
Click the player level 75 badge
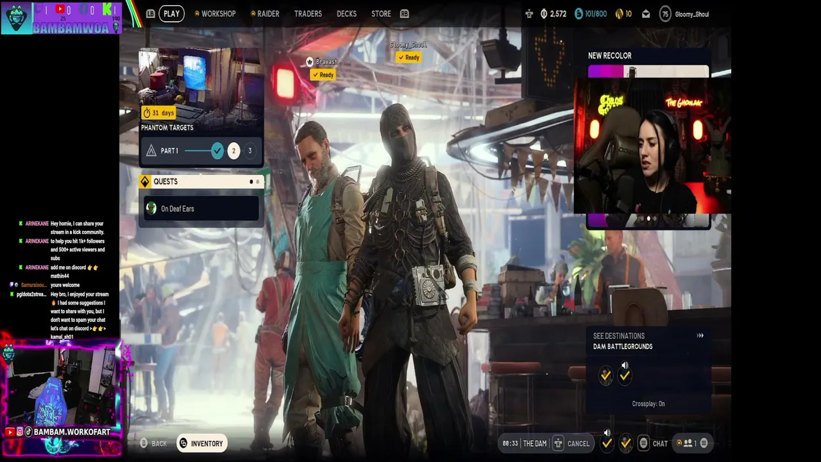(x=665, y=13)
